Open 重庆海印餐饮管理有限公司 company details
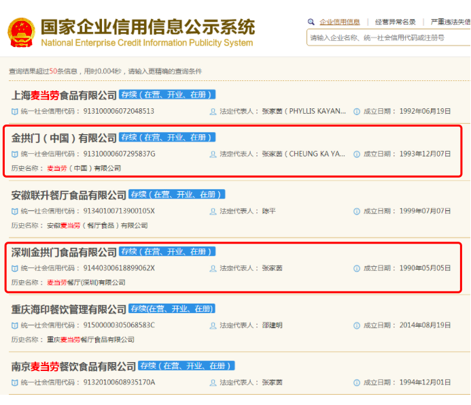The image size is (471, 405). [x=69, y=309]
